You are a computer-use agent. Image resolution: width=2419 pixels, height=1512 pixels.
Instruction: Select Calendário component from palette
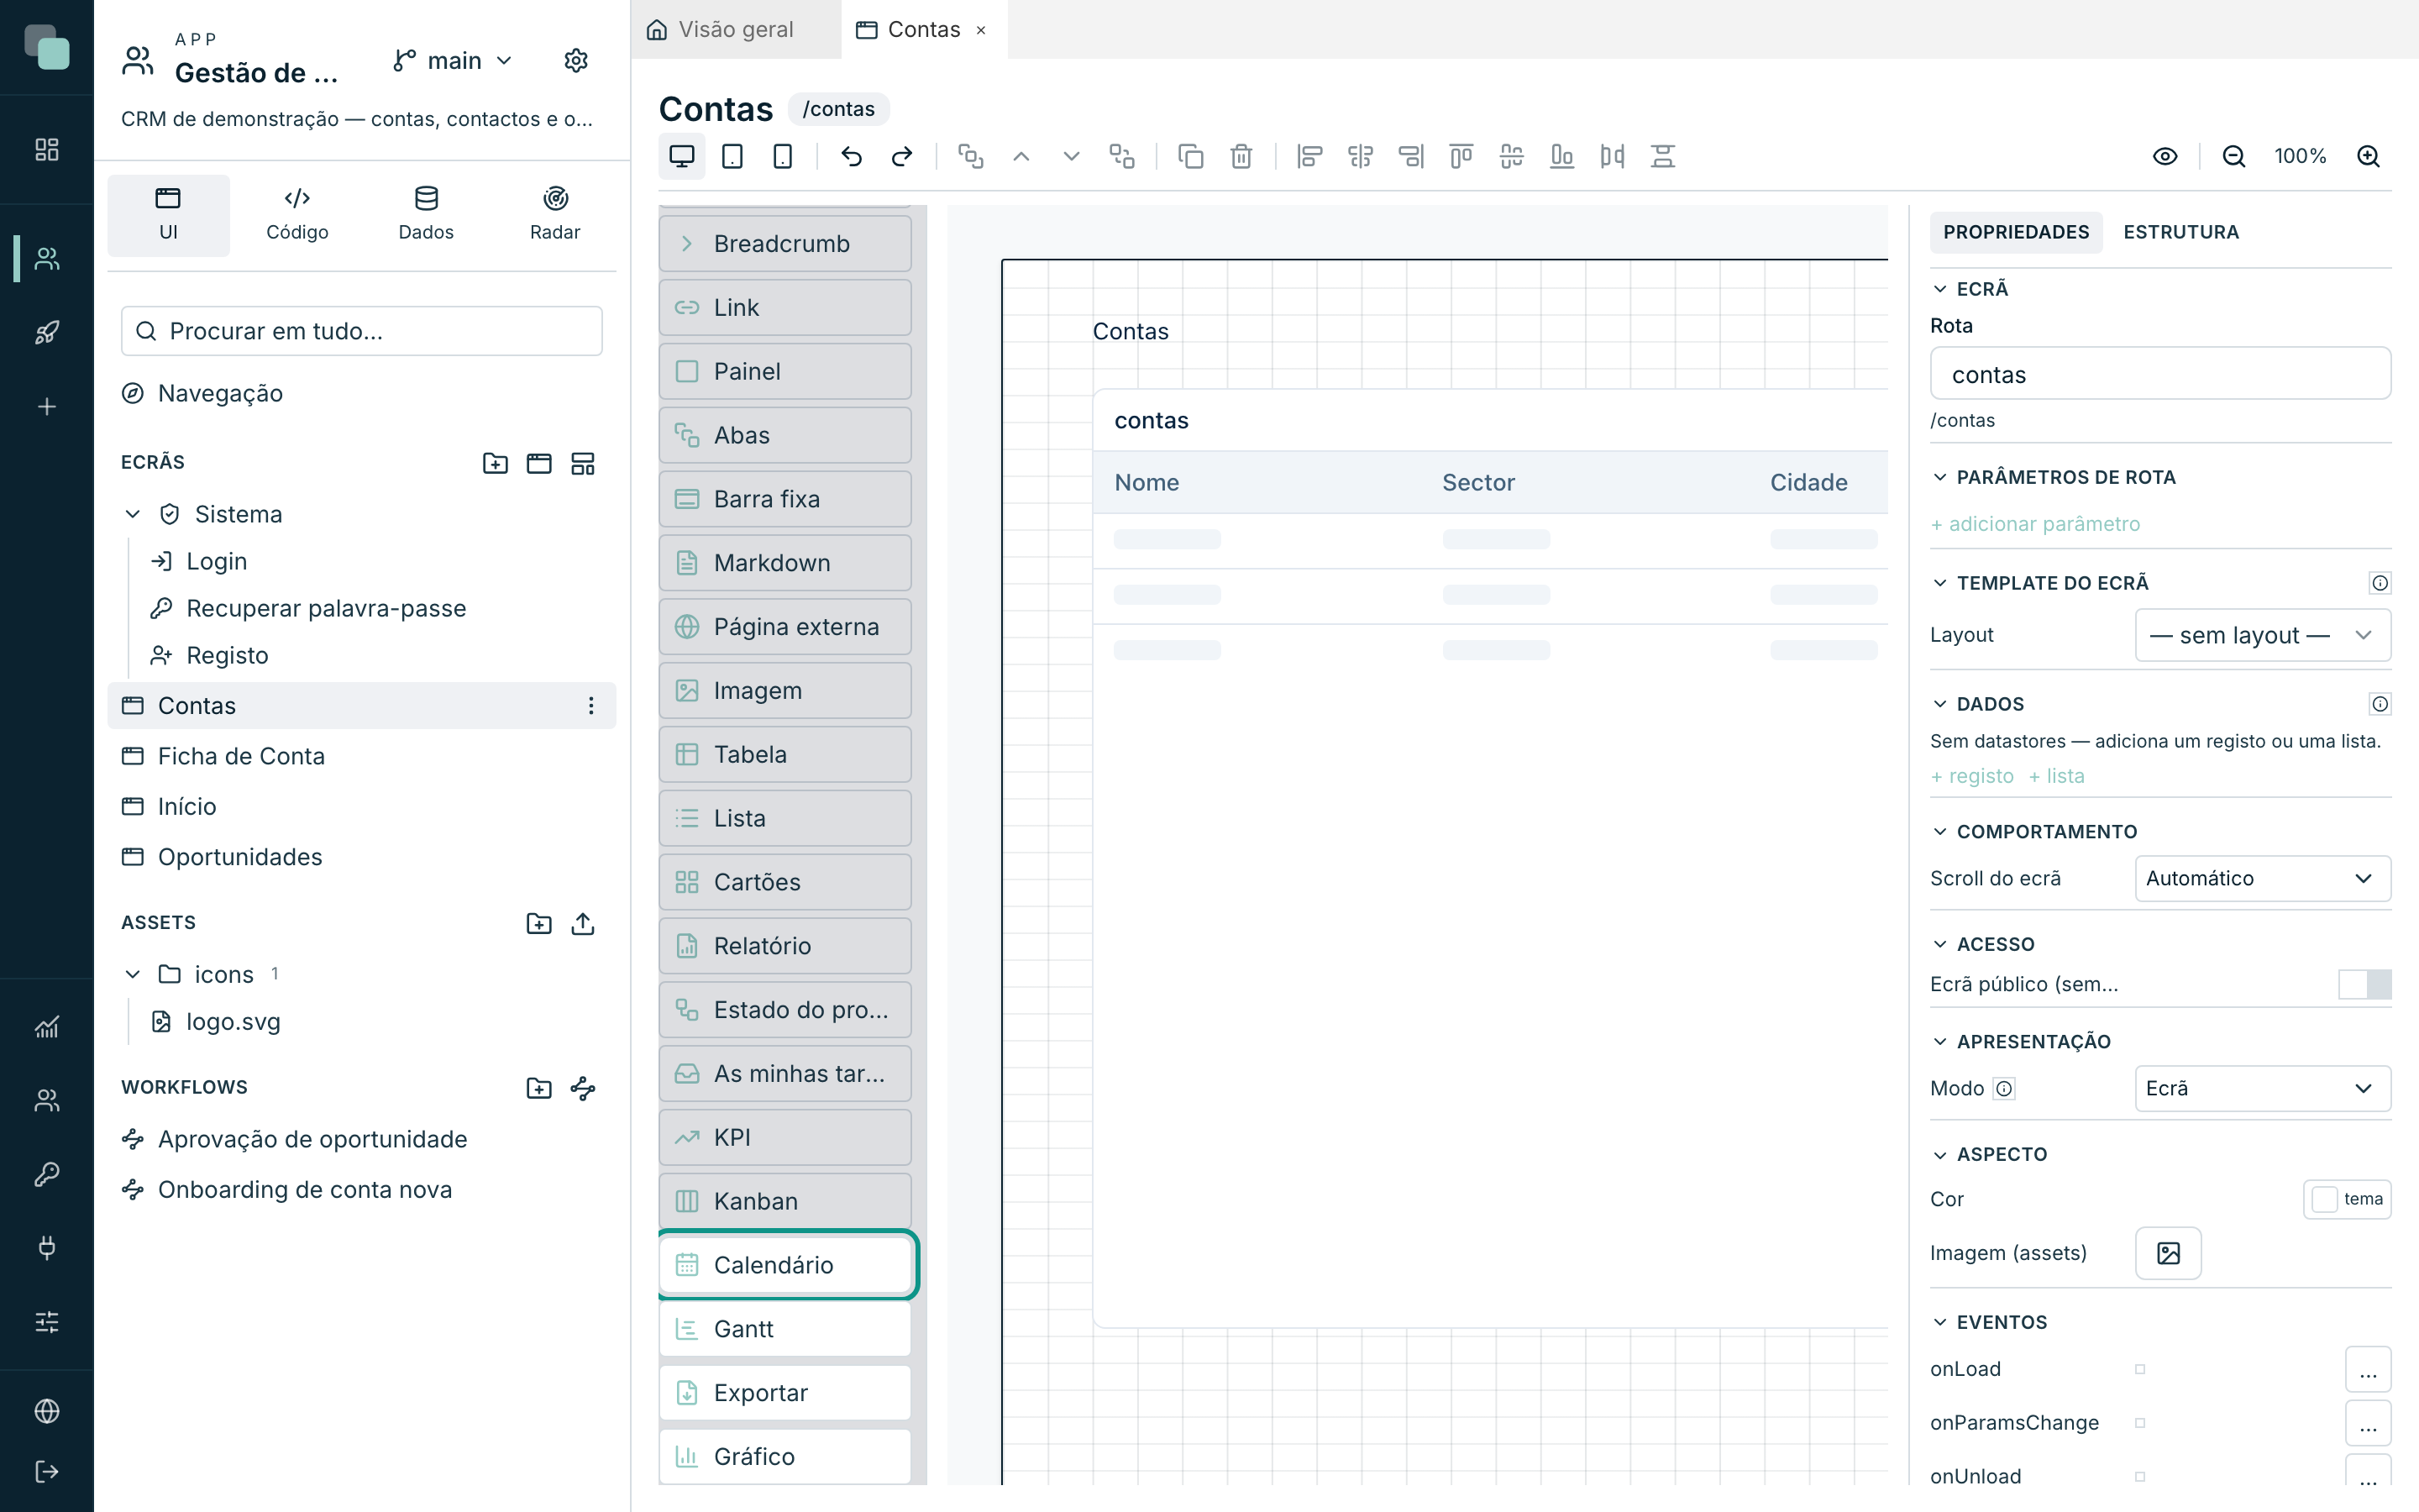pos(784,1265)
